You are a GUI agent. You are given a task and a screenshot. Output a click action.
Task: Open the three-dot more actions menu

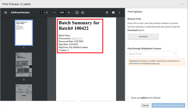pyautogui.click(x=120, y=13)
